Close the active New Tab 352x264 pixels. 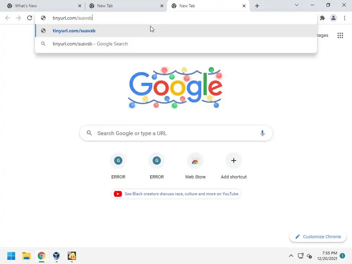coord(244,6)
